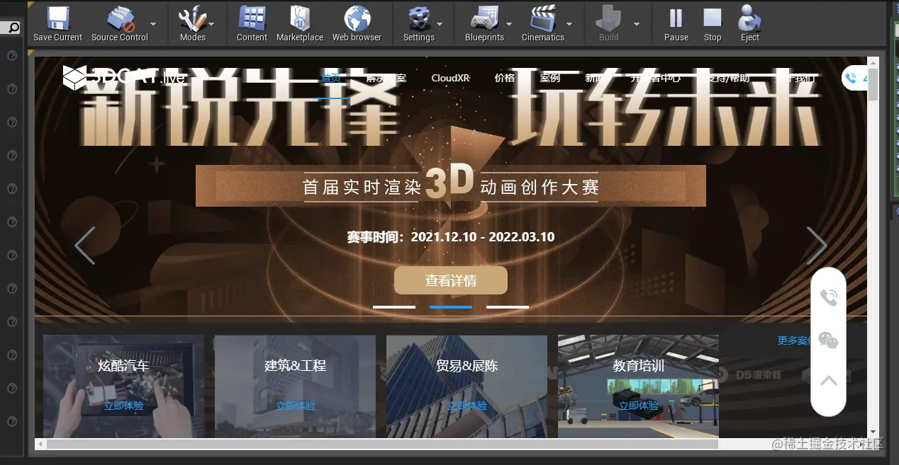Open 立即体验 link under 教育培训
This screenshot has height=465, width=899.
pos(637,407)
